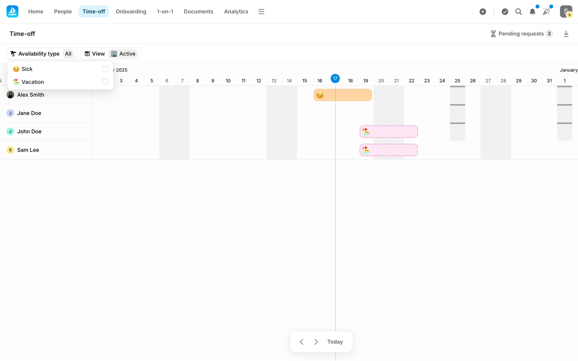Check the Vacation availability checkbox
This screenshot has height=361, width=578.
(x=105, y=82)
